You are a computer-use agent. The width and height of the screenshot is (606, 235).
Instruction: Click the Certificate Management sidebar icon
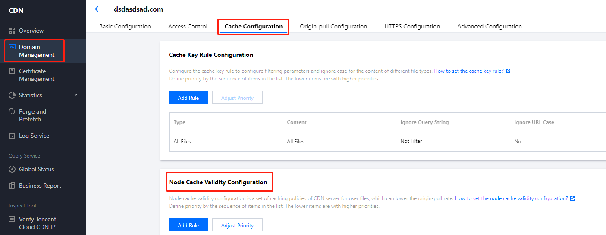[12, 71]
